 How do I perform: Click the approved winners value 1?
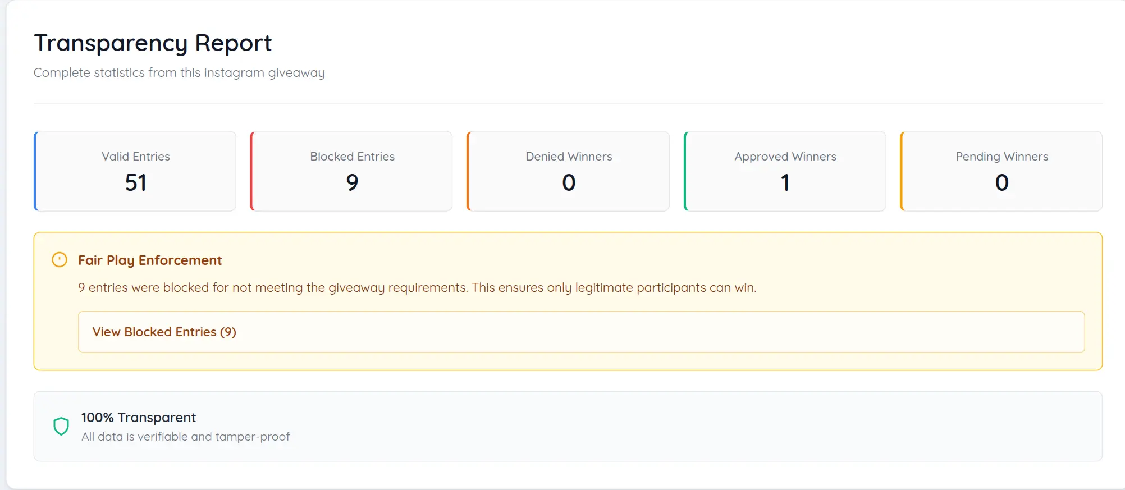coord(785,182)
